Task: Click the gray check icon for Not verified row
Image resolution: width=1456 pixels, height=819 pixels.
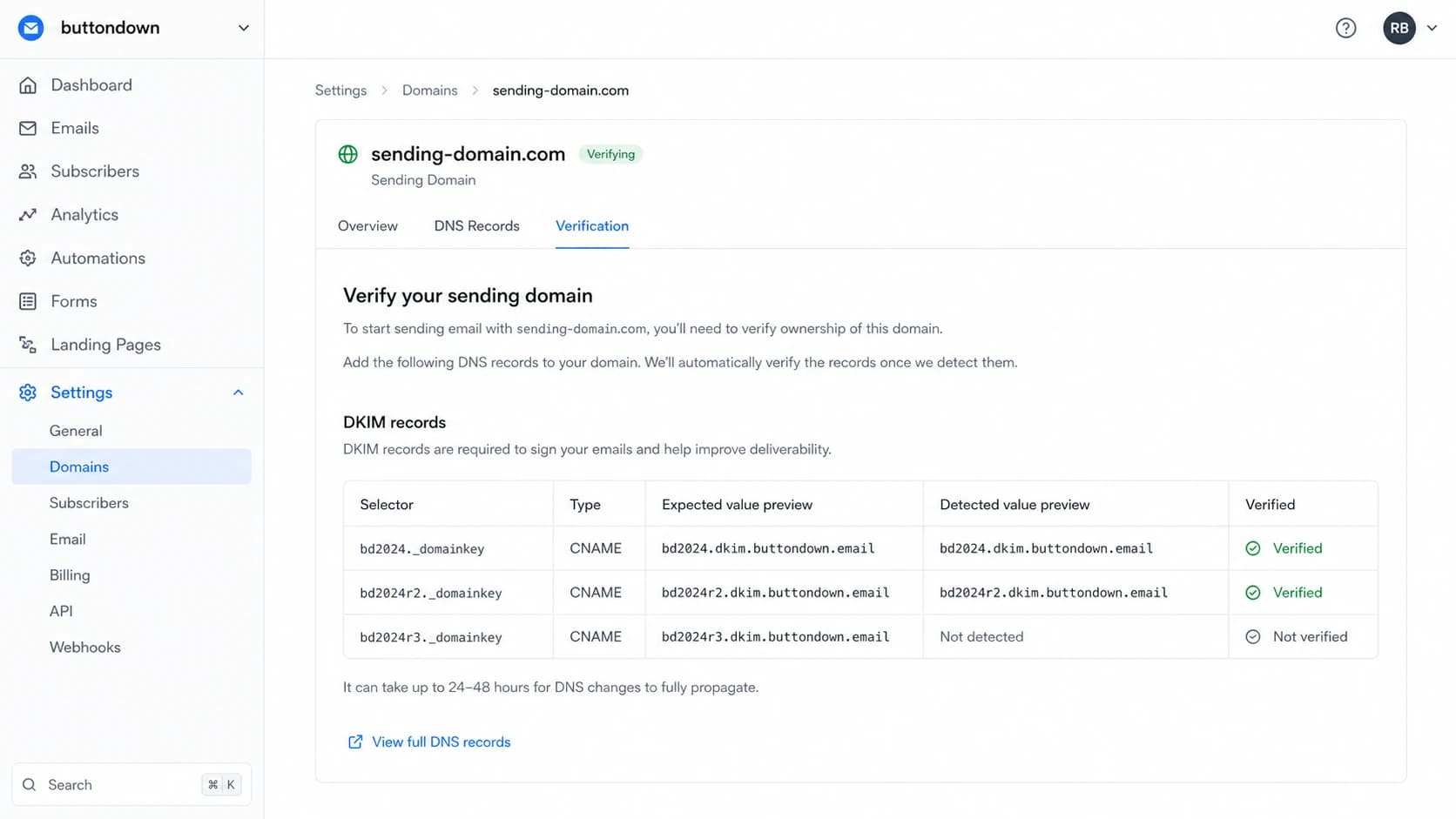Action: click(1253, 637)
